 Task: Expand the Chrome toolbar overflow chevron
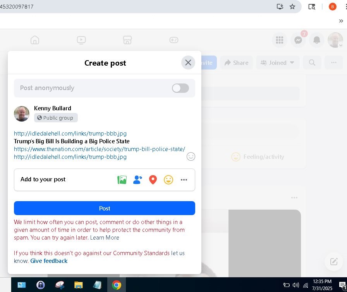click(x=341, y=21)
